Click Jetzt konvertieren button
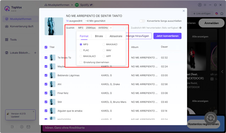 coord(167,36)
